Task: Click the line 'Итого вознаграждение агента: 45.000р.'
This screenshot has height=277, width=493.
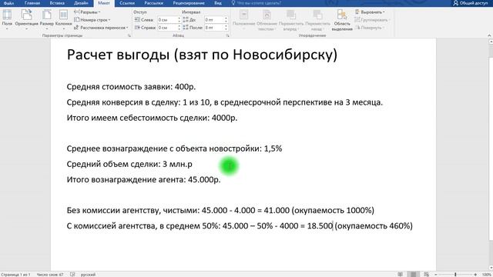Action: [144, 179]
